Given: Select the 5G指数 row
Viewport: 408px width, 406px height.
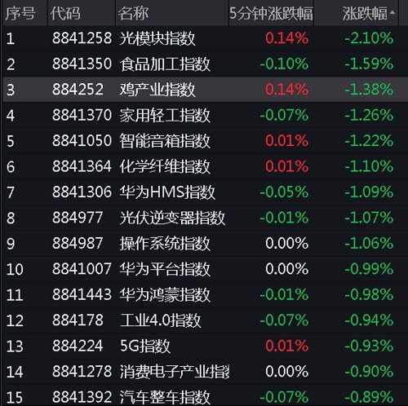Looking at the screenshot, I should [x=206, y=346].
